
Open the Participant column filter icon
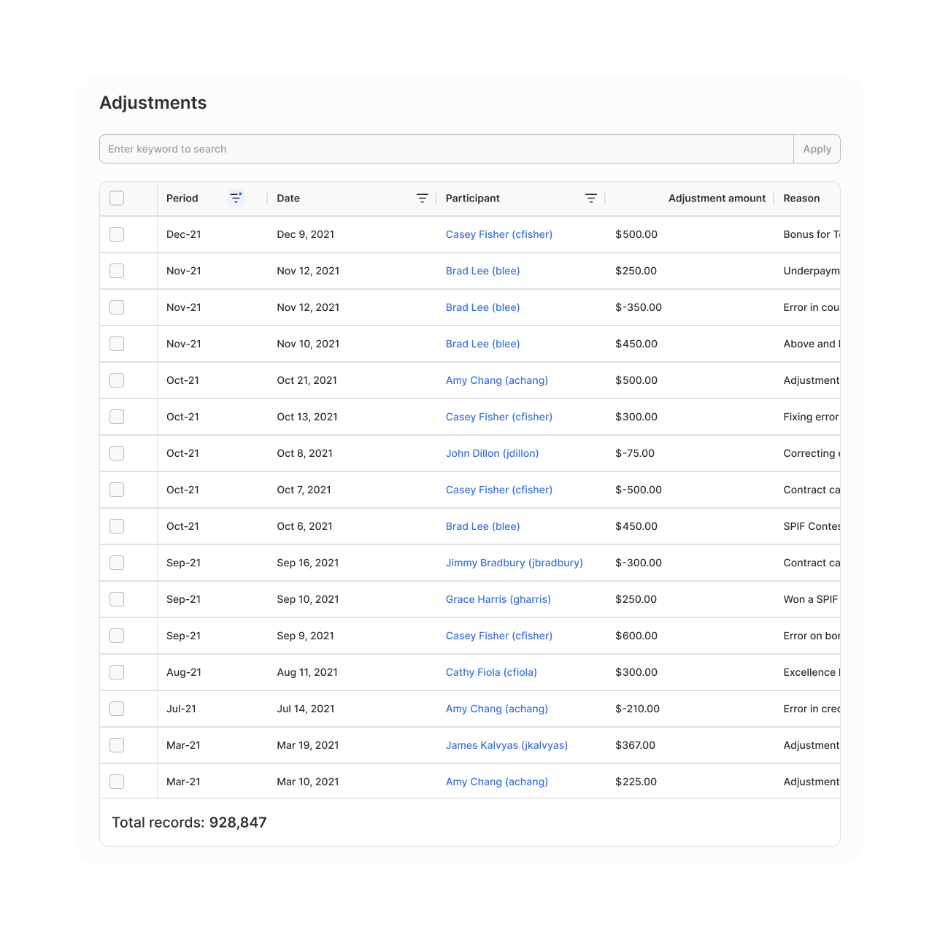591,198
